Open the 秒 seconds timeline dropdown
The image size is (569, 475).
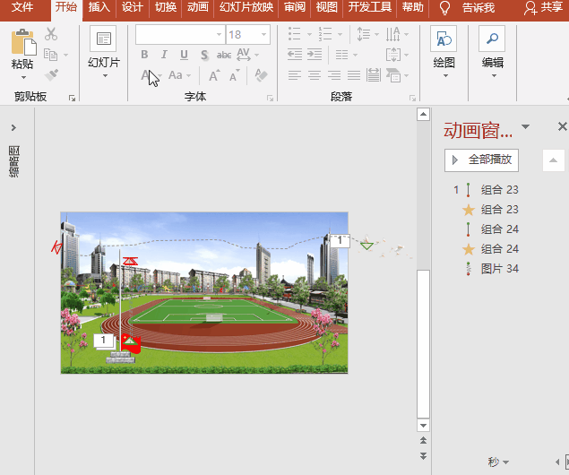pos(498,462)
